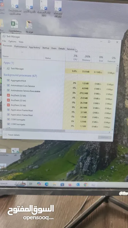Screen dimensions: 128x228
Task: Select the last COM Surrogate row
Action: (x=58, y=125)
